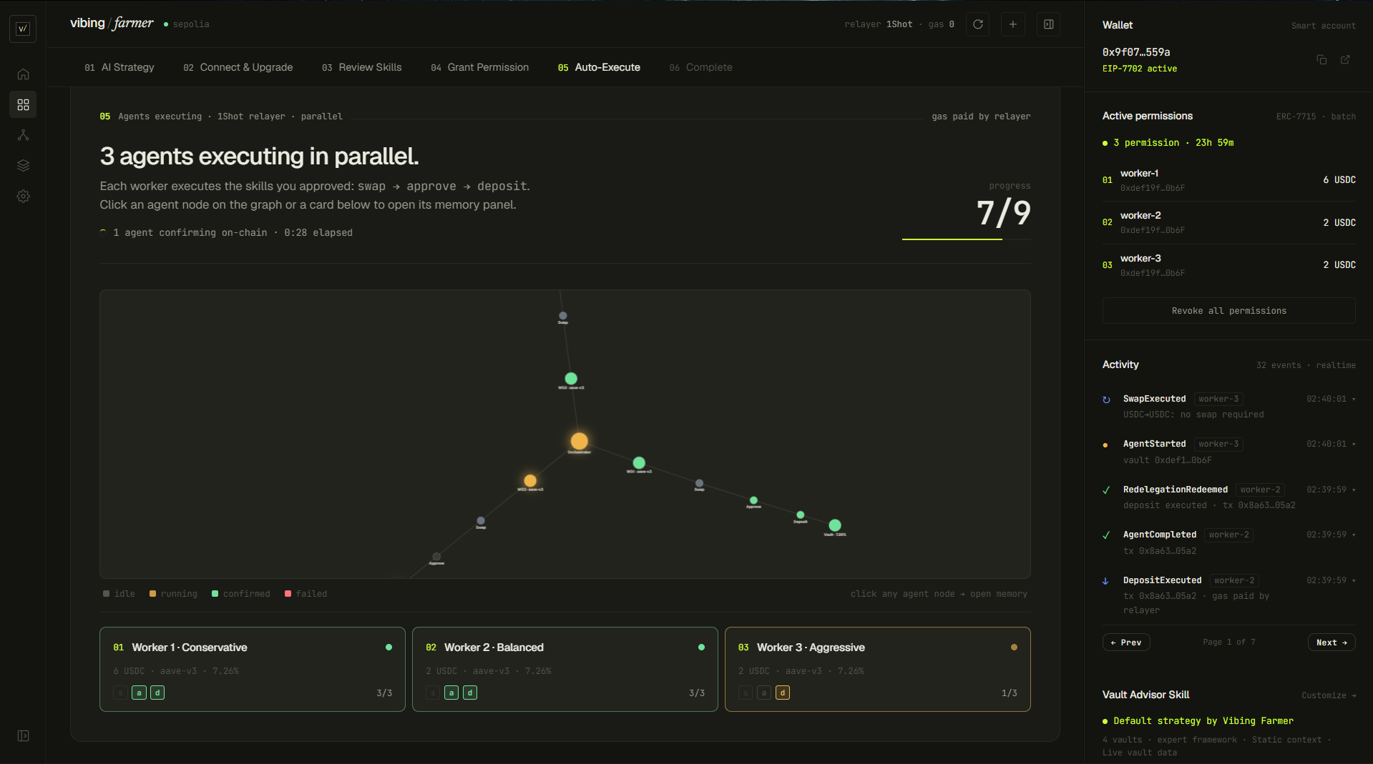Go to the 03 Review Skills tab
Screen dimensions: 1373x764
(x=362, y=67)
